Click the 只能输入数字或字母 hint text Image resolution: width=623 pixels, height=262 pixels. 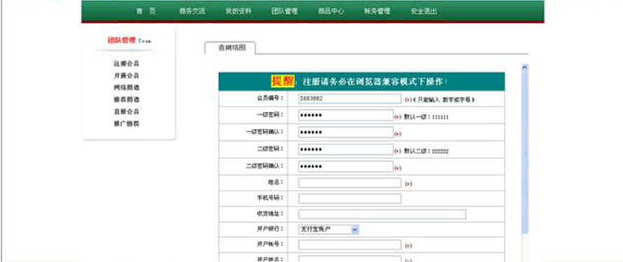tap(444, 100)
